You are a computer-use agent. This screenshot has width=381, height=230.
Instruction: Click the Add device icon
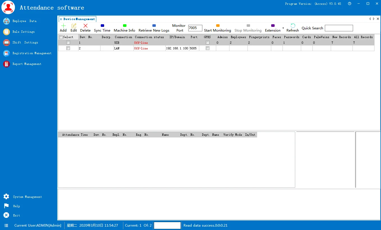(63, 26)
